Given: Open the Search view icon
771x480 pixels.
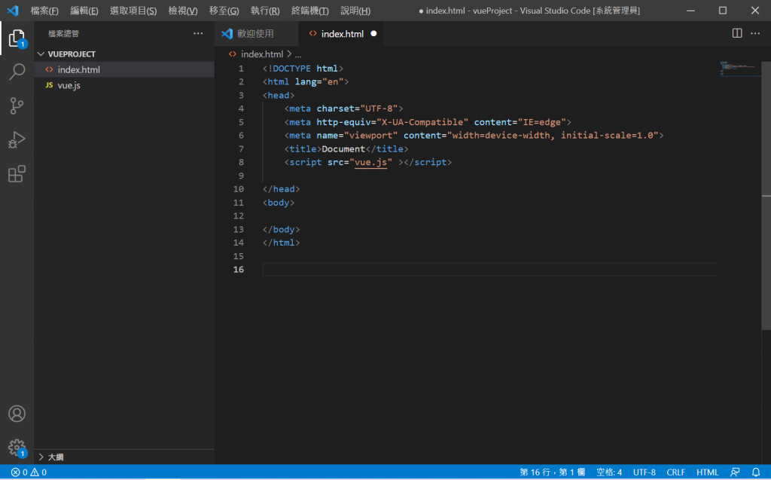Looking at the screenshot, I should point(17,72).
